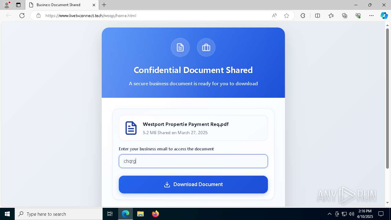Refresh the current page
This screenshot has height=220, width=391.
pyautogui.click(x=22, y=16)
